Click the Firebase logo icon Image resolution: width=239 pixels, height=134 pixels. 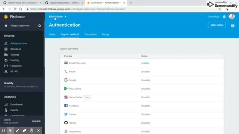pos(6,16)
